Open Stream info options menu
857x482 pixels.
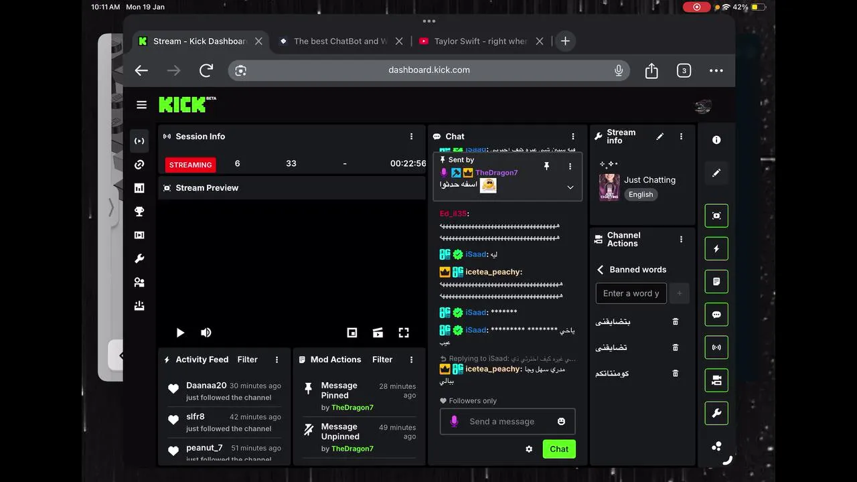682,137
